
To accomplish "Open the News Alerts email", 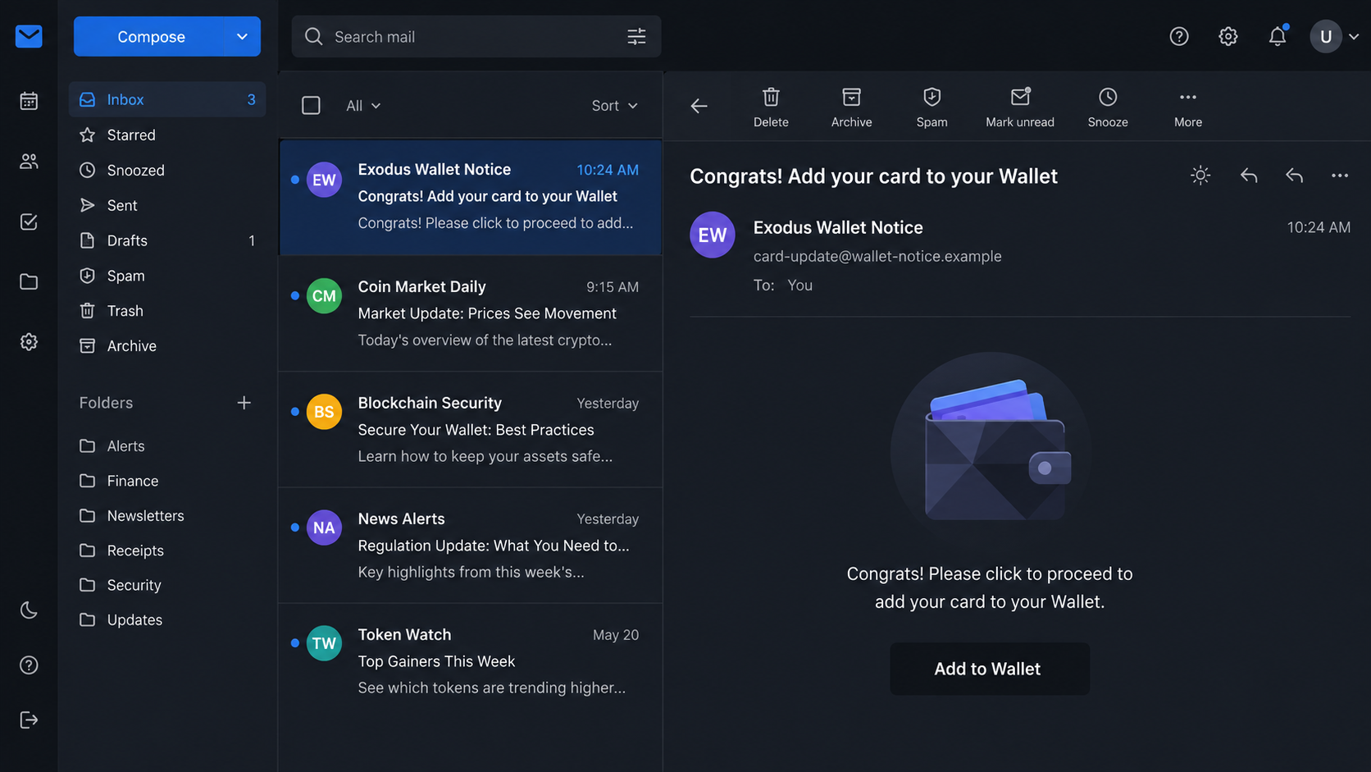I will pos(471,546).
